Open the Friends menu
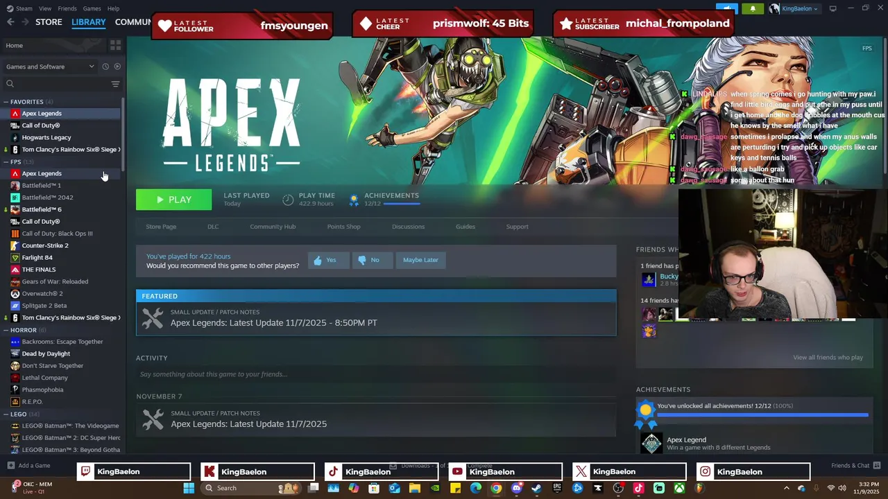Viewport: 888px width, 499px height. (x=67, y=8)
